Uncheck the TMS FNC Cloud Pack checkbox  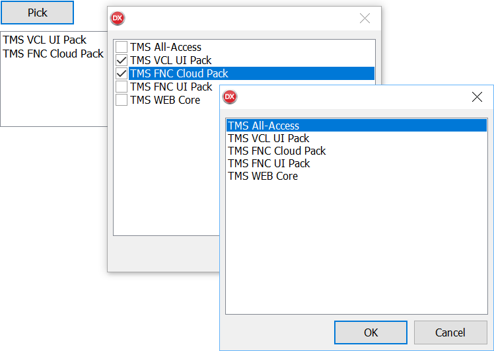122,73
